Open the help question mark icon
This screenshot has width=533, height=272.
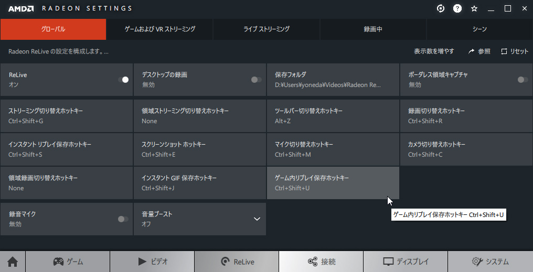(x=457, y=8)
